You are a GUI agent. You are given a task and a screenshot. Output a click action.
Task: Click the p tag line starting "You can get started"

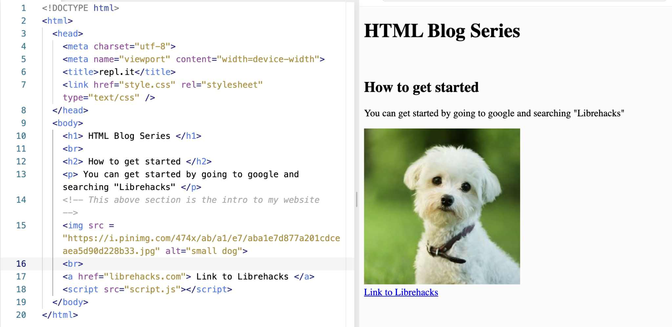click(181, 174)
